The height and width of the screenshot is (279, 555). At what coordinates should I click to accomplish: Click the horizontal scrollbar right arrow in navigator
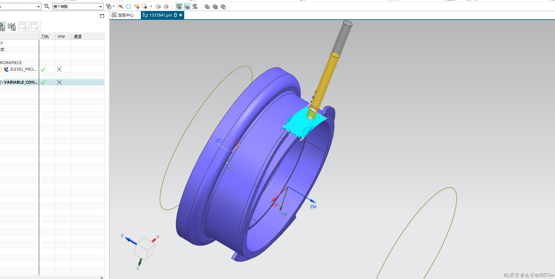pyautogui.click(x=102, y=277)
